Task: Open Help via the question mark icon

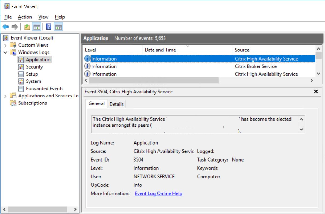Action: tap(49, 27)
